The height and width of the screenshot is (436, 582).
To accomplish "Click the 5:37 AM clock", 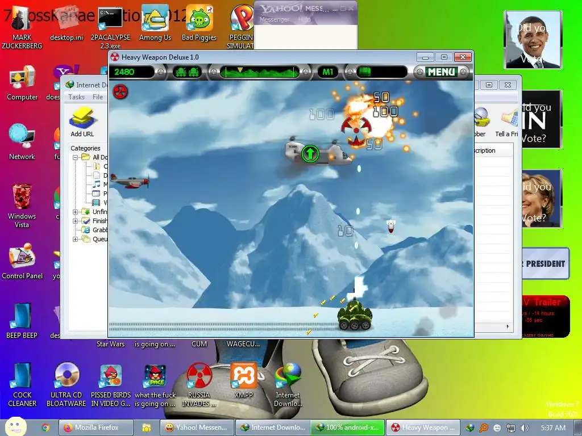I will point(553,428).
